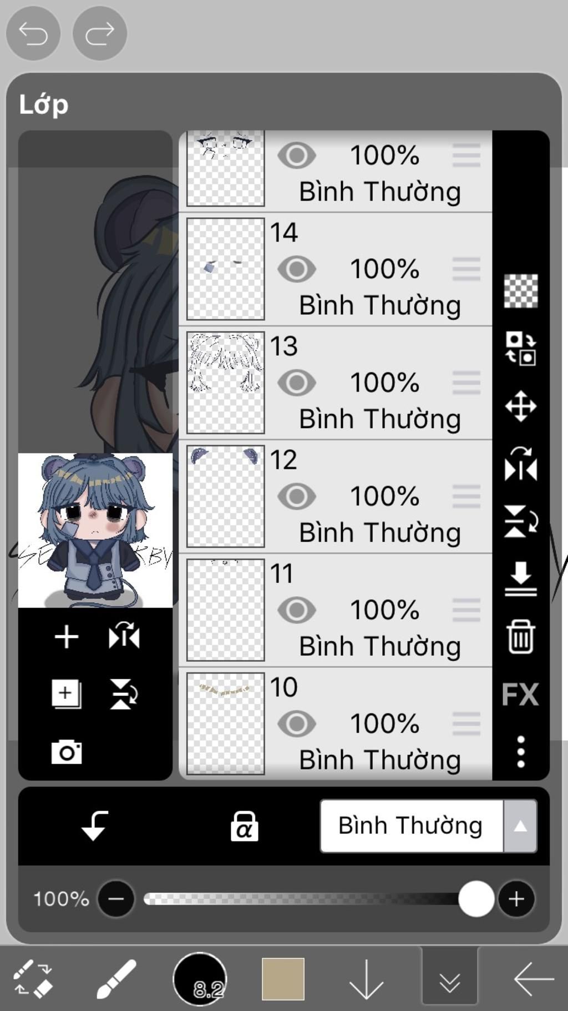Viewport: 568px width, 1011px height.
Task: Open the FX filter menu
Action: coord(520,694)
